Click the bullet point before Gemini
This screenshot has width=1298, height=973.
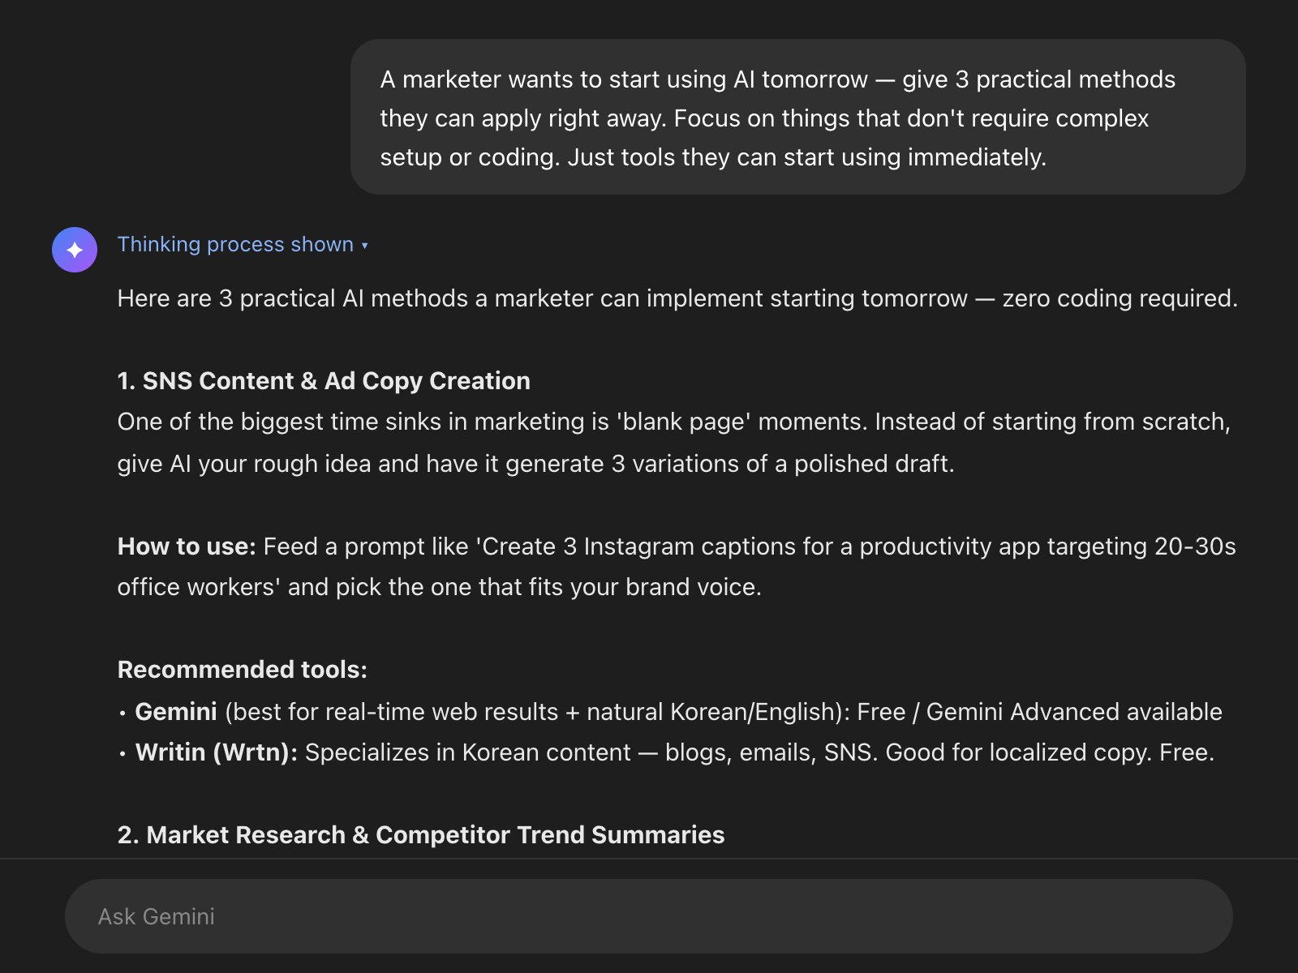pos(122,714)
